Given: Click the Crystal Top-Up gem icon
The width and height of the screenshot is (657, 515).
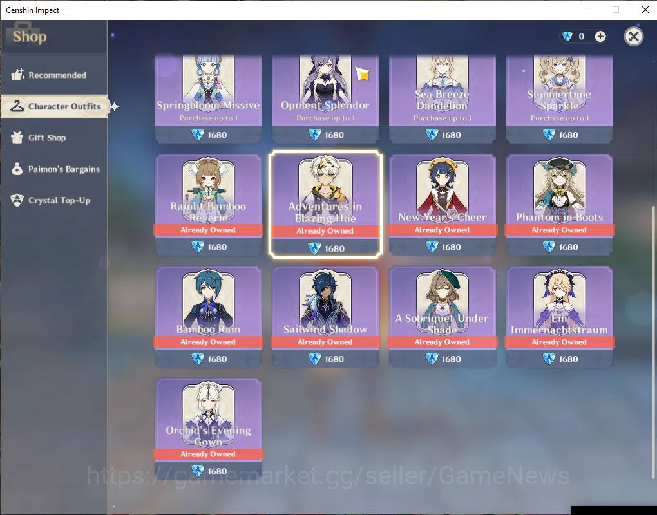Looking at the screenshot, I should click(17, 201).
